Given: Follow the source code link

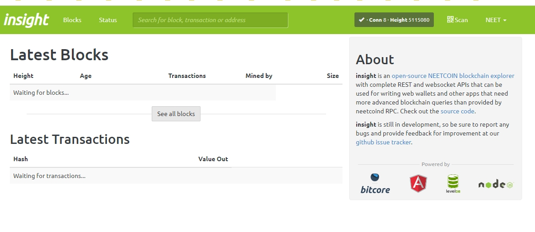Looking at the screenshot, I should coord(457,111).
